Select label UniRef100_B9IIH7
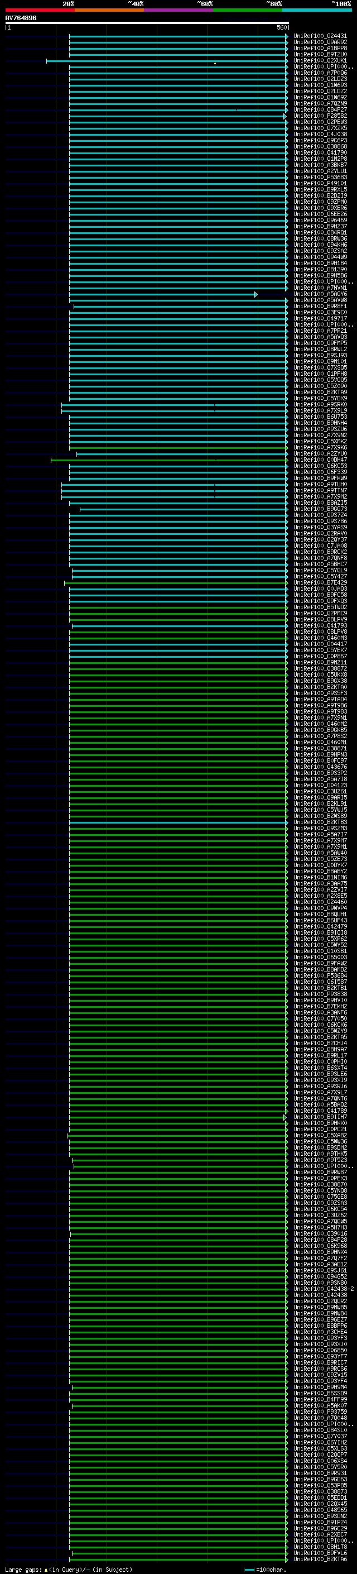This screenshot has height=1574, width=357. coord(320,1117)
